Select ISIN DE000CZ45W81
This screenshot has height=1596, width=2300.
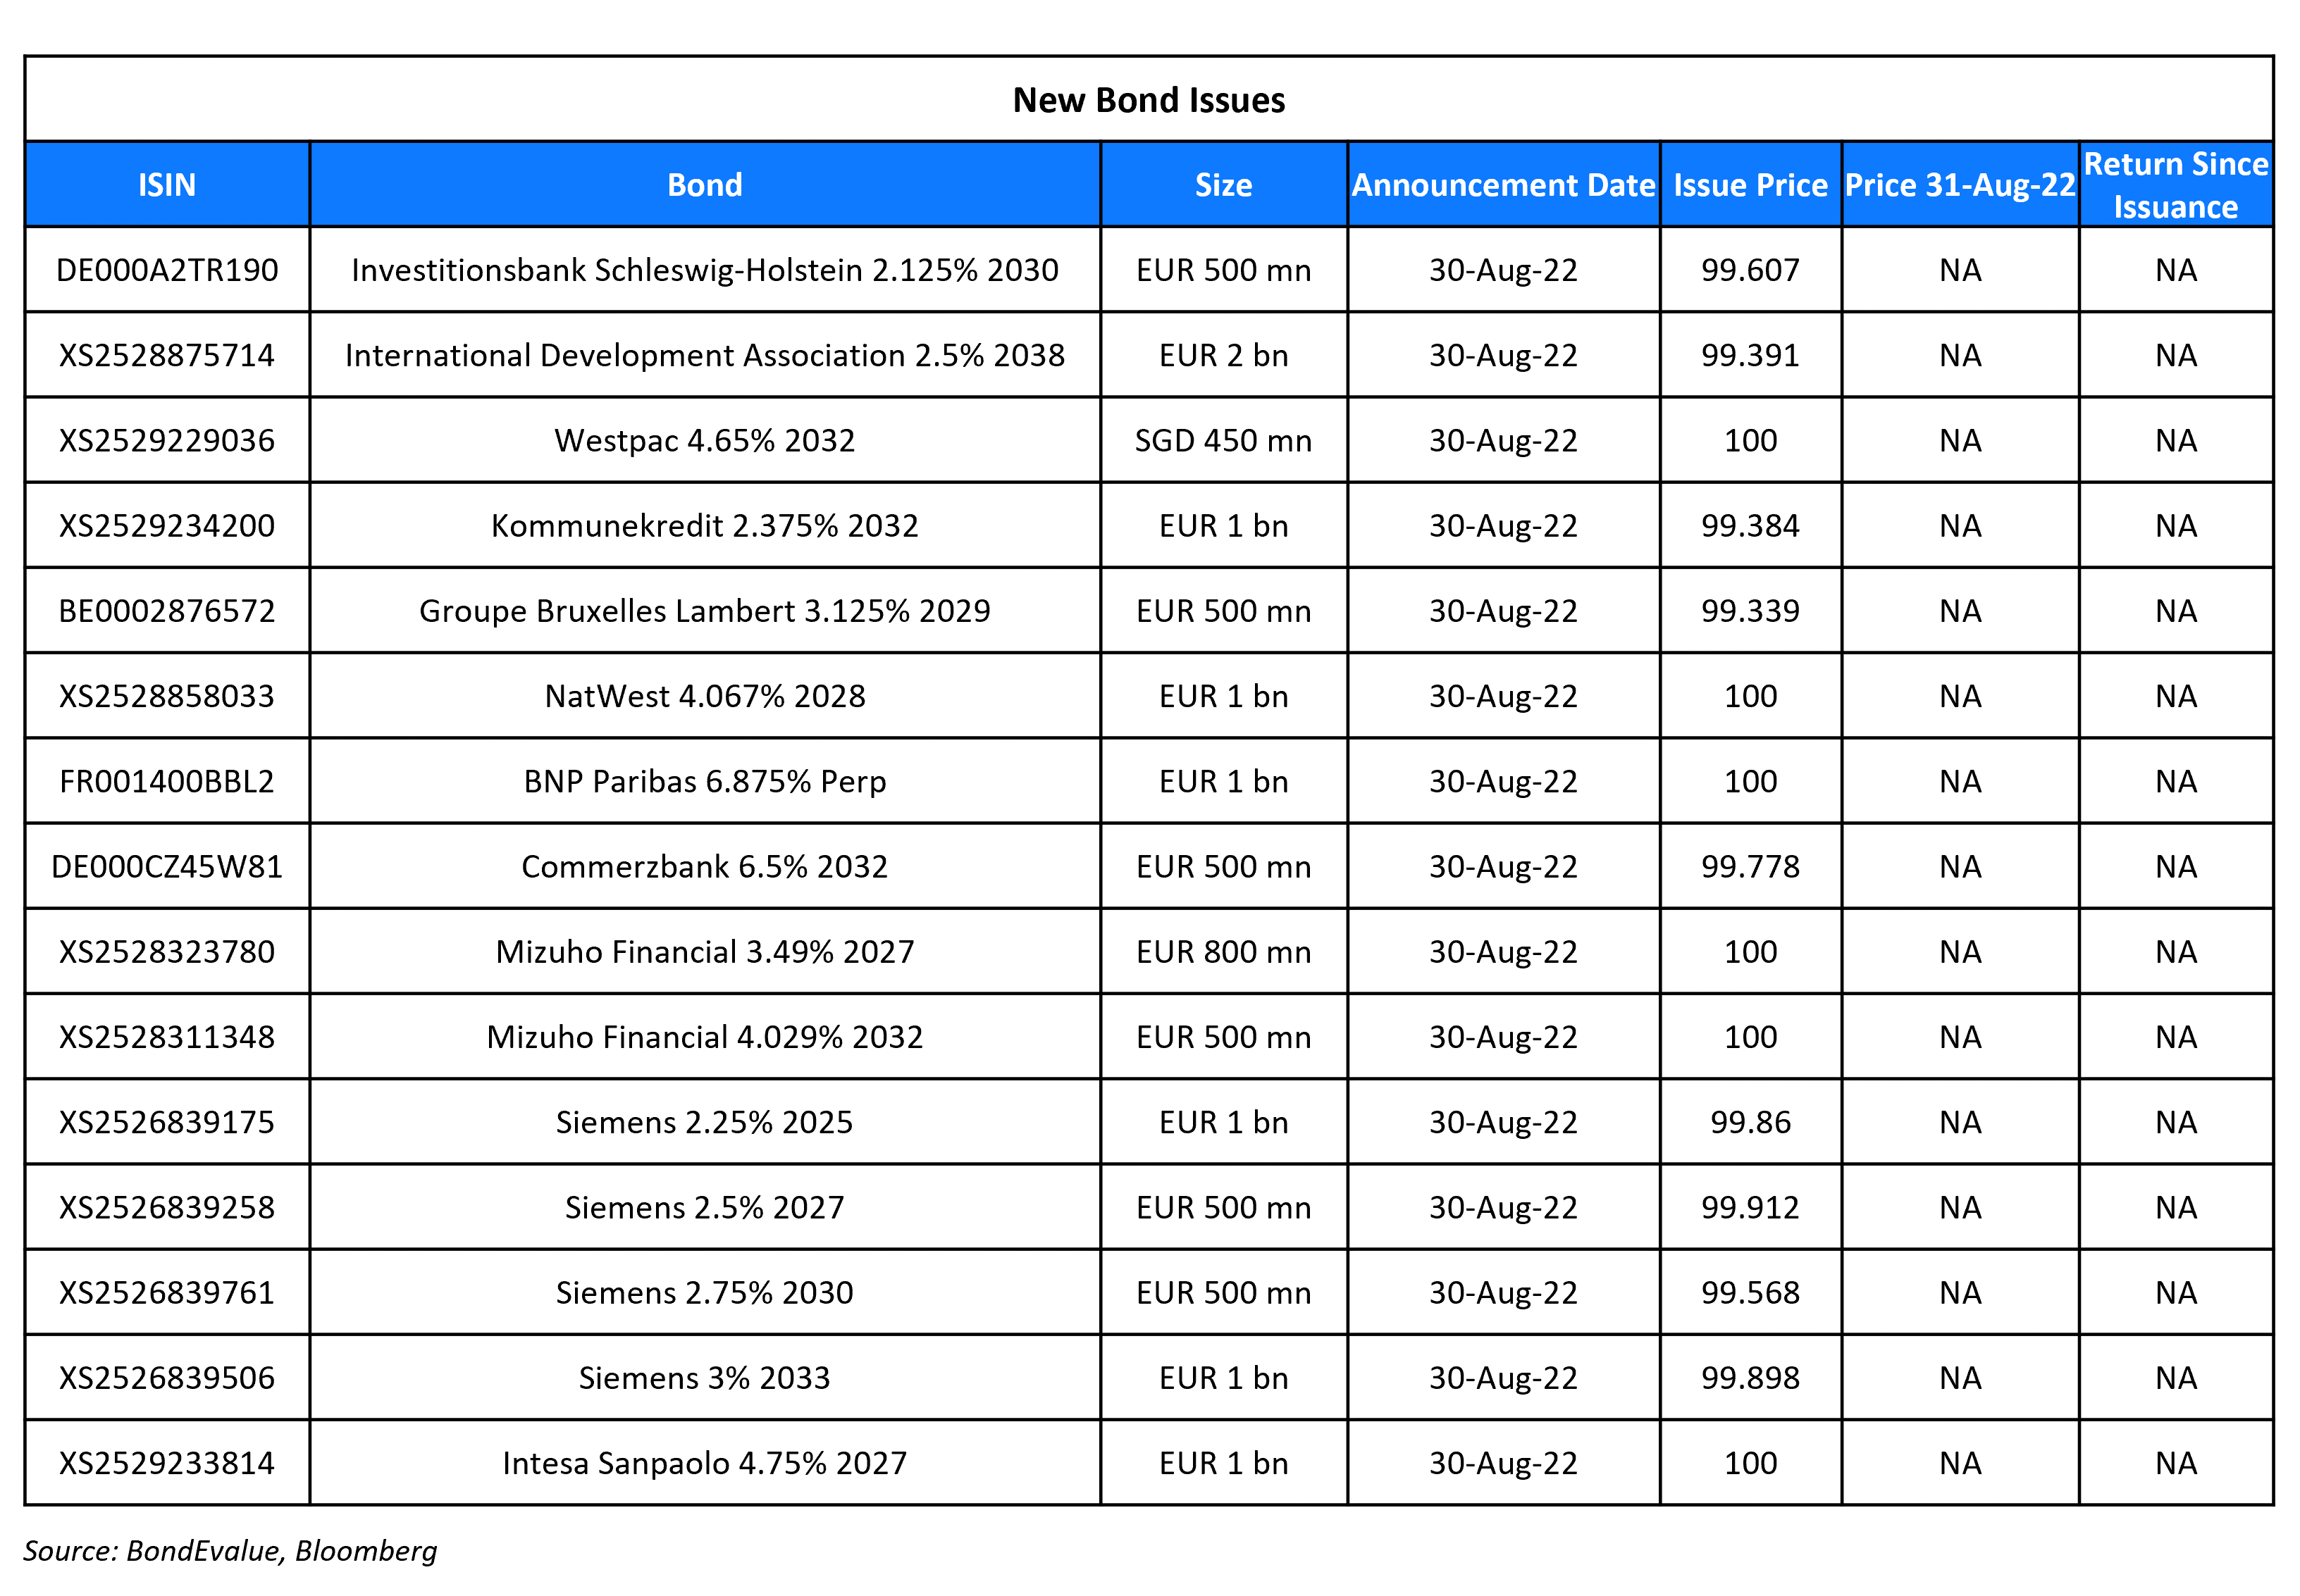click(167, 866)
